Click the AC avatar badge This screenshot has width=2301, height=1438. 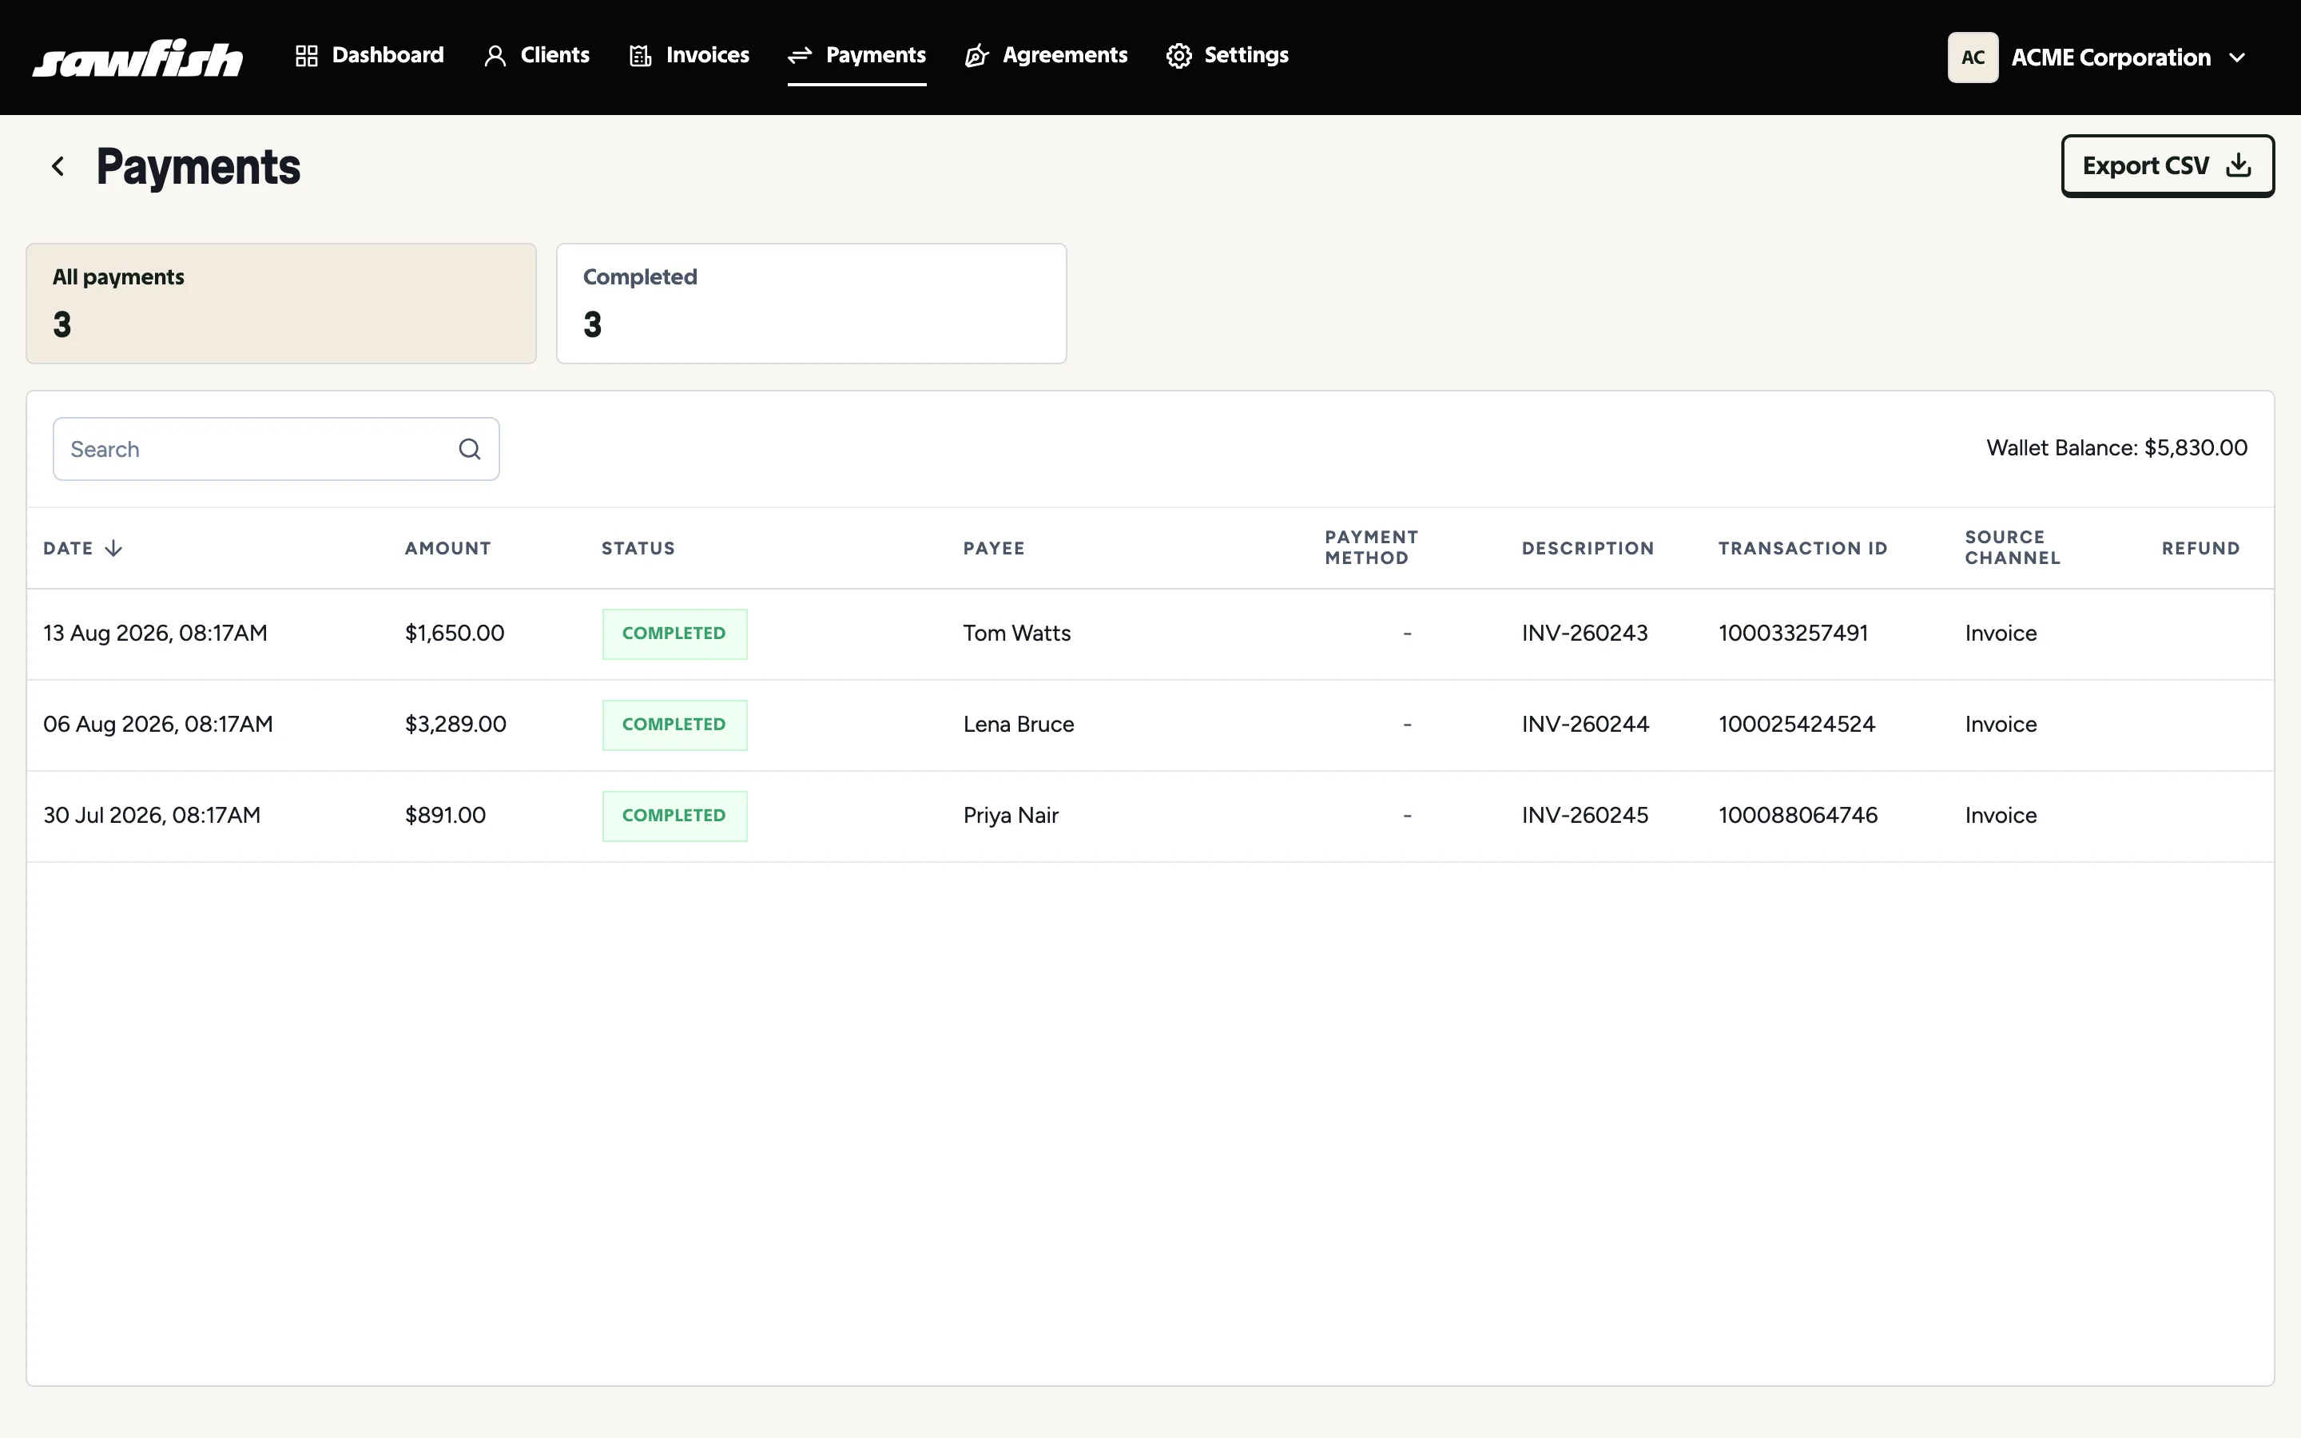click(1973, 57)
